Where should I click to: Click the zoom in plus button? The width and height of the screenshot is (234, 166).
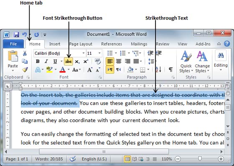(x=221, y=159)
